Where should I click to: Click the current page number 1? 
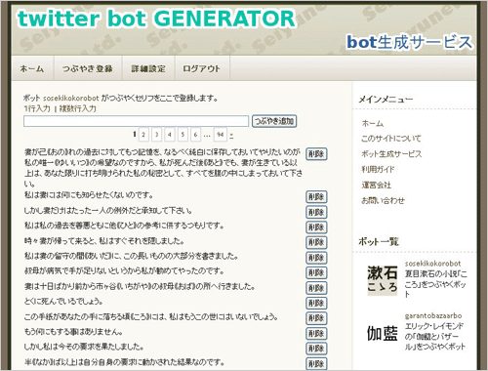tap(135, 134)
